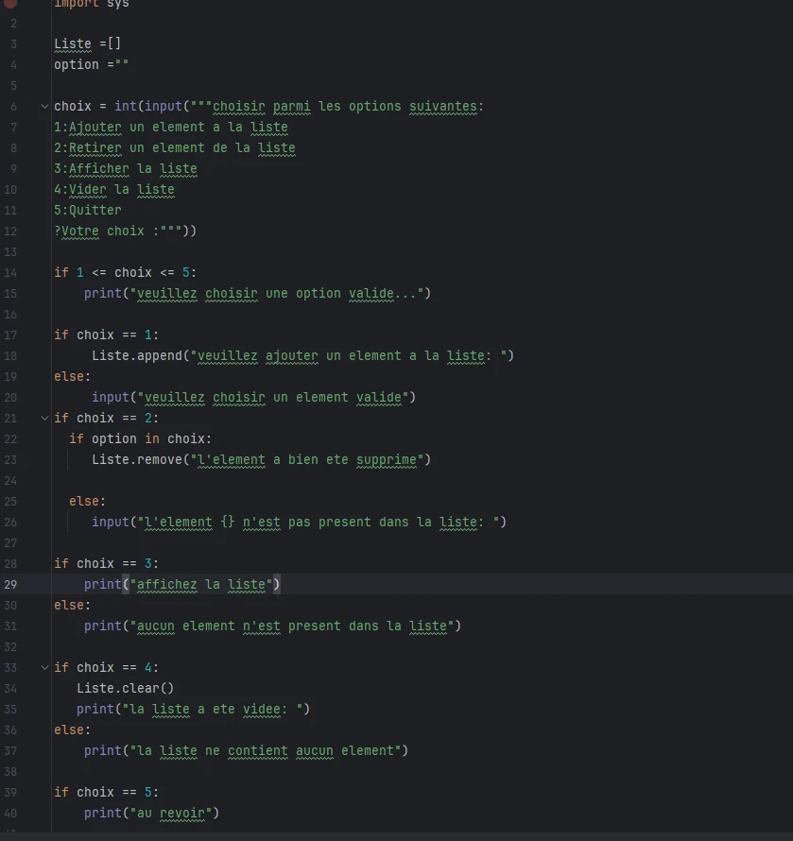The width and height of the screenshot is (793, 841).
Task: Click the "import sys" statement
Action: (x=91, y=4)
